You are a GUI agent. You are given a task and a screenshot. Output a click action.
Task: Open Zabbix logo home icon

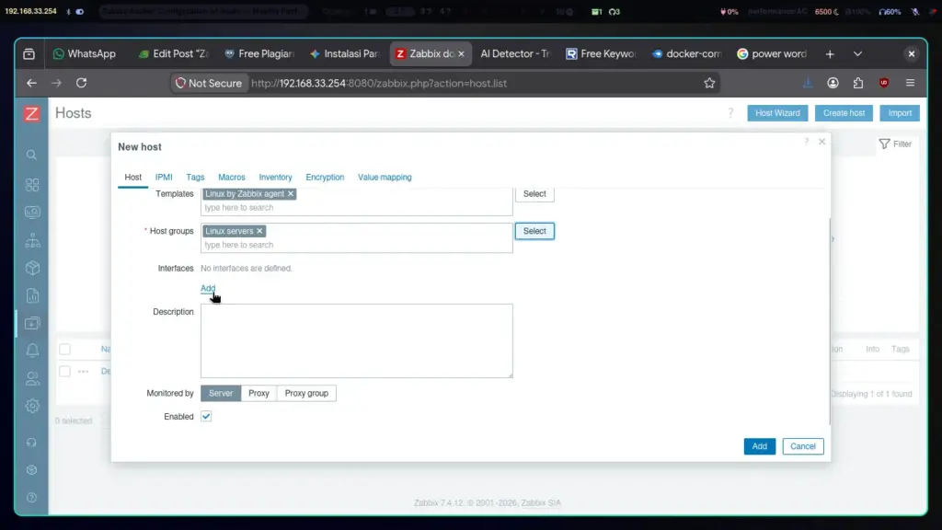(x=32, y=113)
